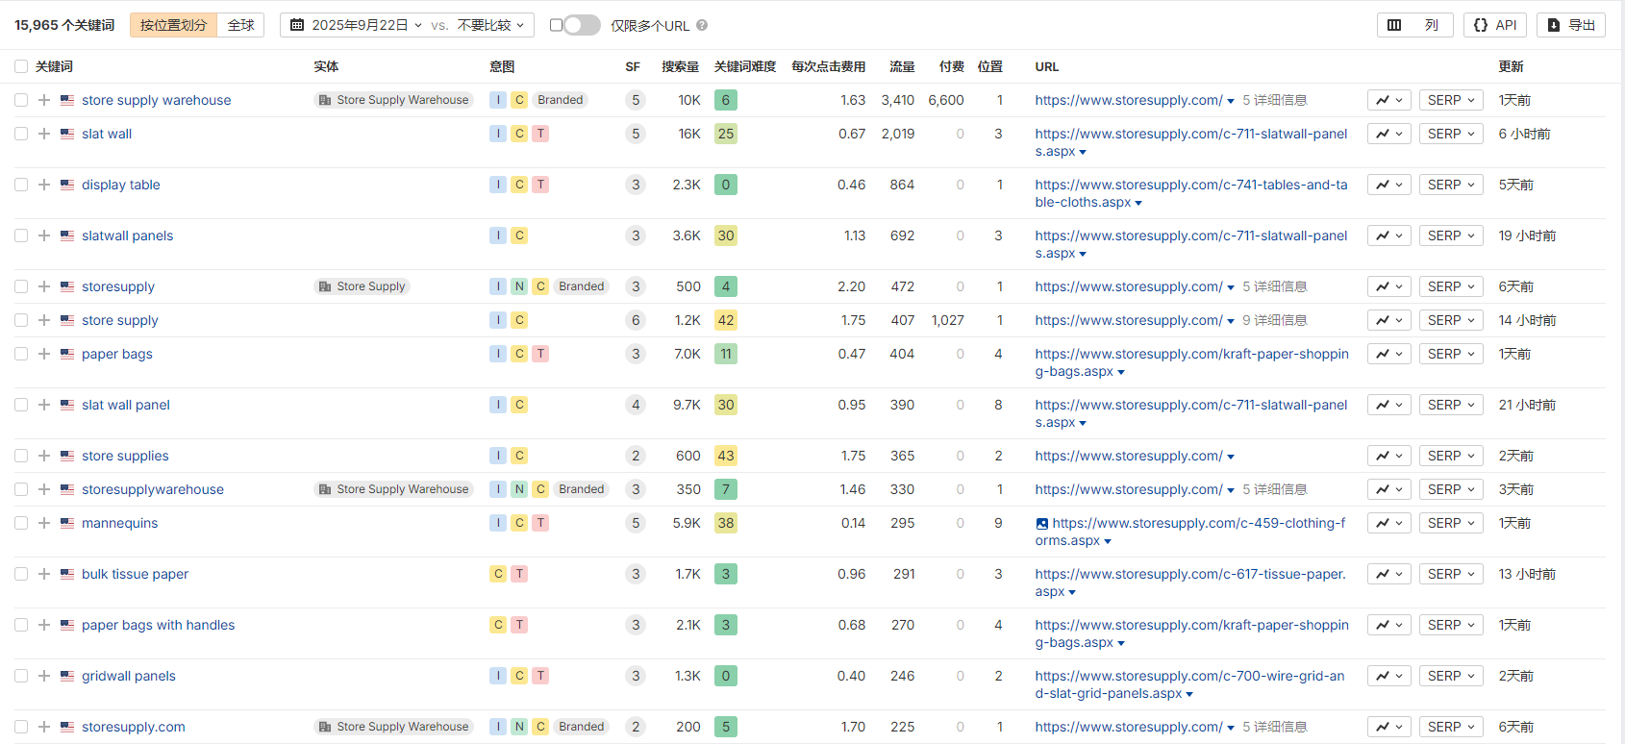The width and height of the screenshot is (1625, 744).
Task: Open the 'mannequins' keyword link
Action: tap(119, 523)
